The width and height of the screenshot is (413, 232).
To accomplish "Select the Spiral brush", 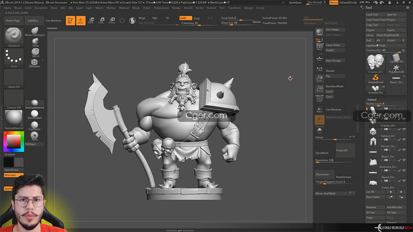I will [35, 52].
